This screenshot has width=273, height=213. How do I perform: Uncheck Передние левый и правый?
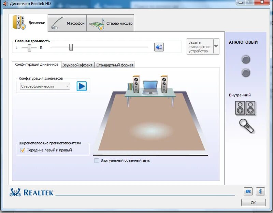point(22,149)
